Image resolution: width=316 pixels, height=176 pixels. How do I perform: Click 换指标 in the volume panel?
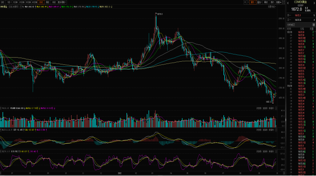click(271, 108)
